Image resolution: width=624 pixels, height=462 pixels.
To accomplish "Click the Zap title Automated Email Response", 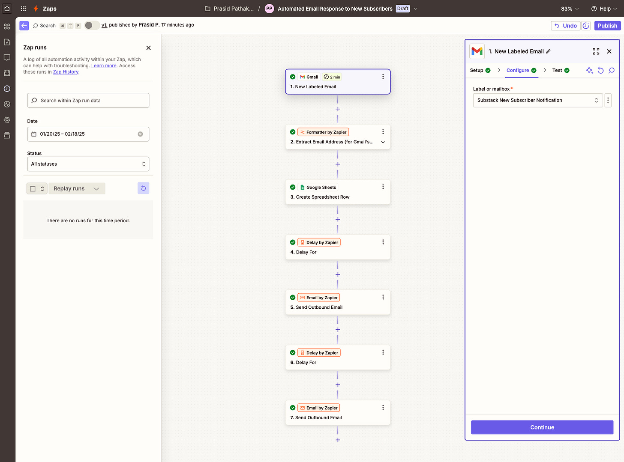I will (x=335, y=9).
